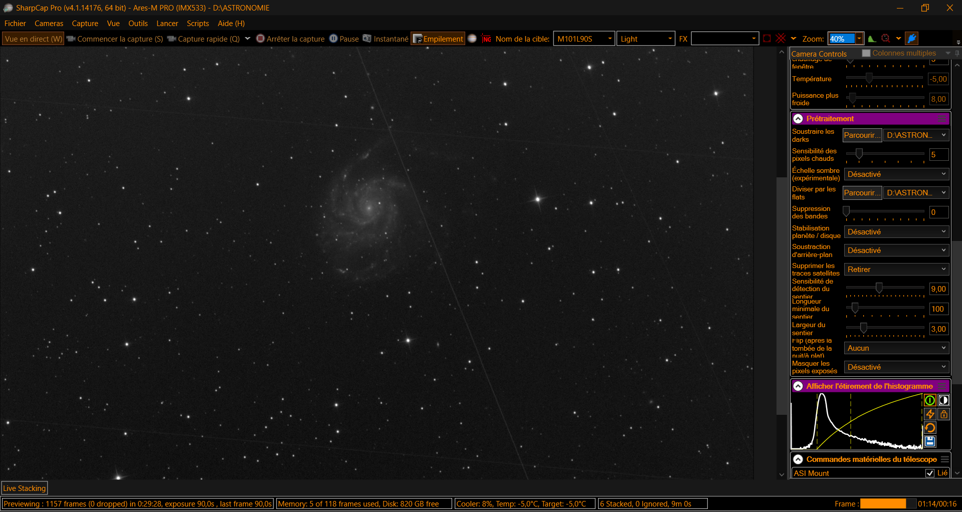Open the Stabilisation planète / disque dropdown
This screenshot has width=962, height=512.
[x=896, y=232]
